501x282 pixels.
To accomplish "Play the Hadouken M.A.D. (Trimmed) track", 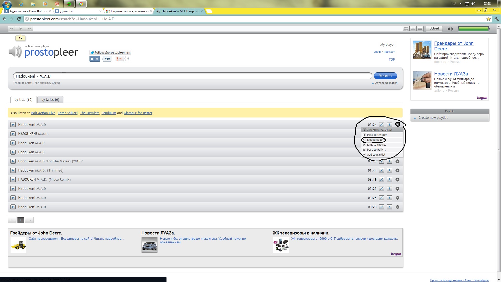I will [13, 171].
